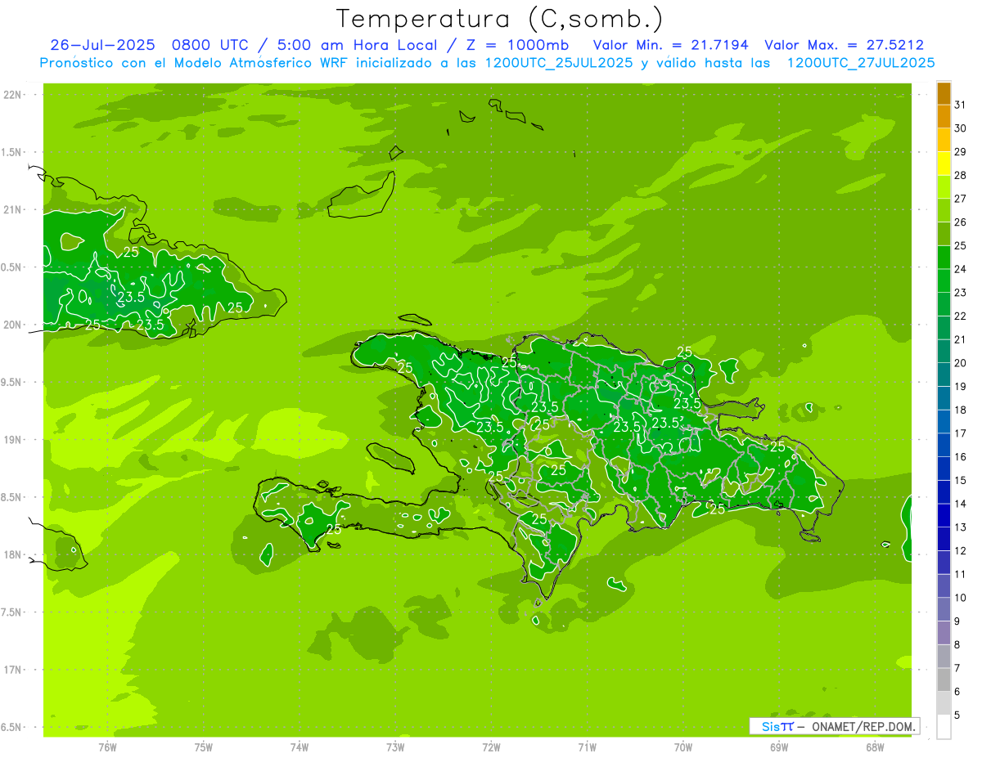
Task: Click the '7.5N' latitude axis label
Action: pyautogui.click(x=12, y=612)
